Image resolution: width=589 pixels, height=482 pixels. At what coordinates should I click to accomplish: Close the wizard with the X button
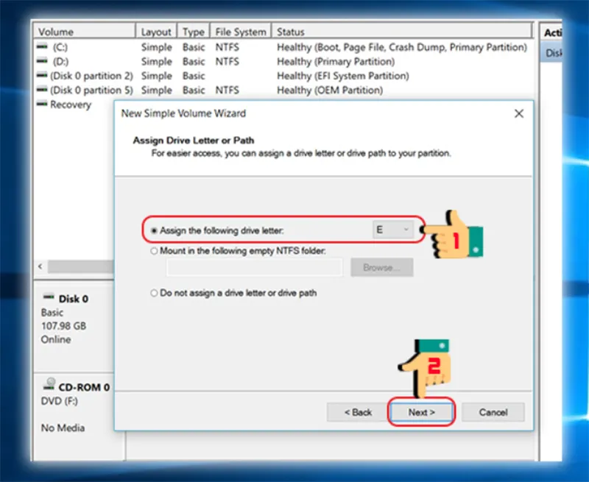coord(519,113)
